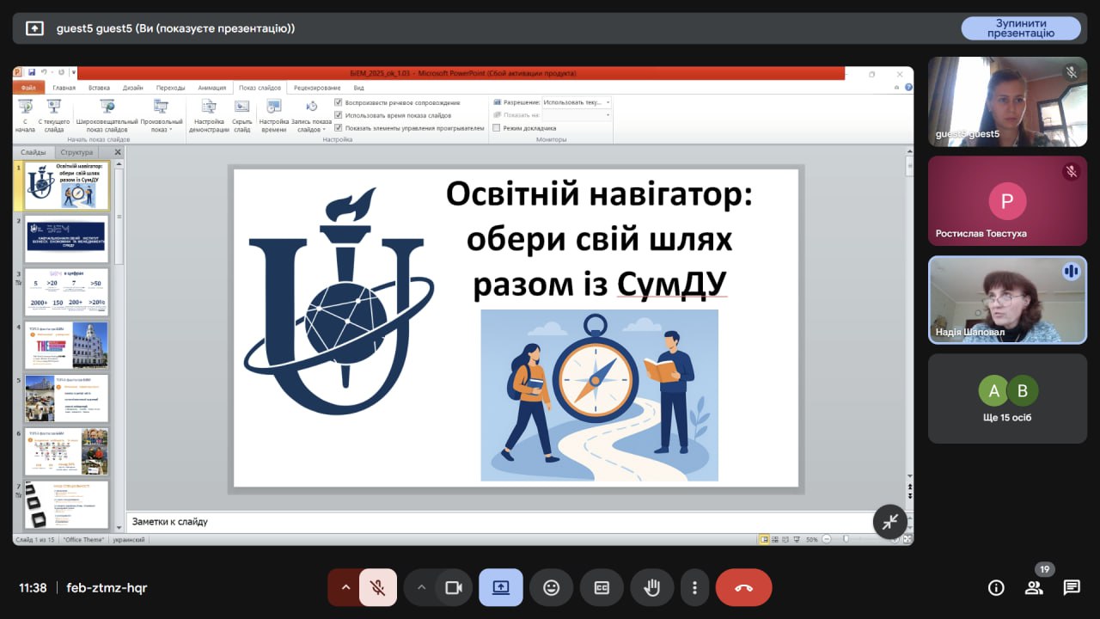Toggle 'Воспроизвести речевое сопровождение' checkbox
This screenshot has width=1100, height=619.
[x=339, y=102]
